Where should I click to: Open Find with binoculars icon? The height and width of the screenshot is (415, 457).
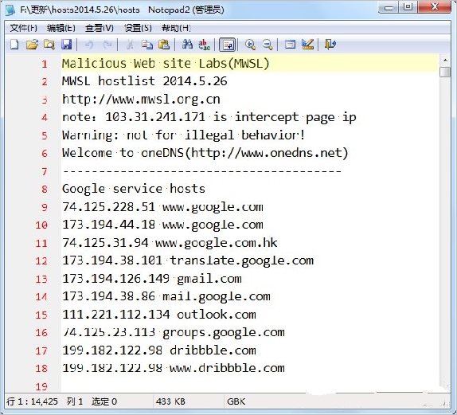pyautogui.click(x=187, y=45)
